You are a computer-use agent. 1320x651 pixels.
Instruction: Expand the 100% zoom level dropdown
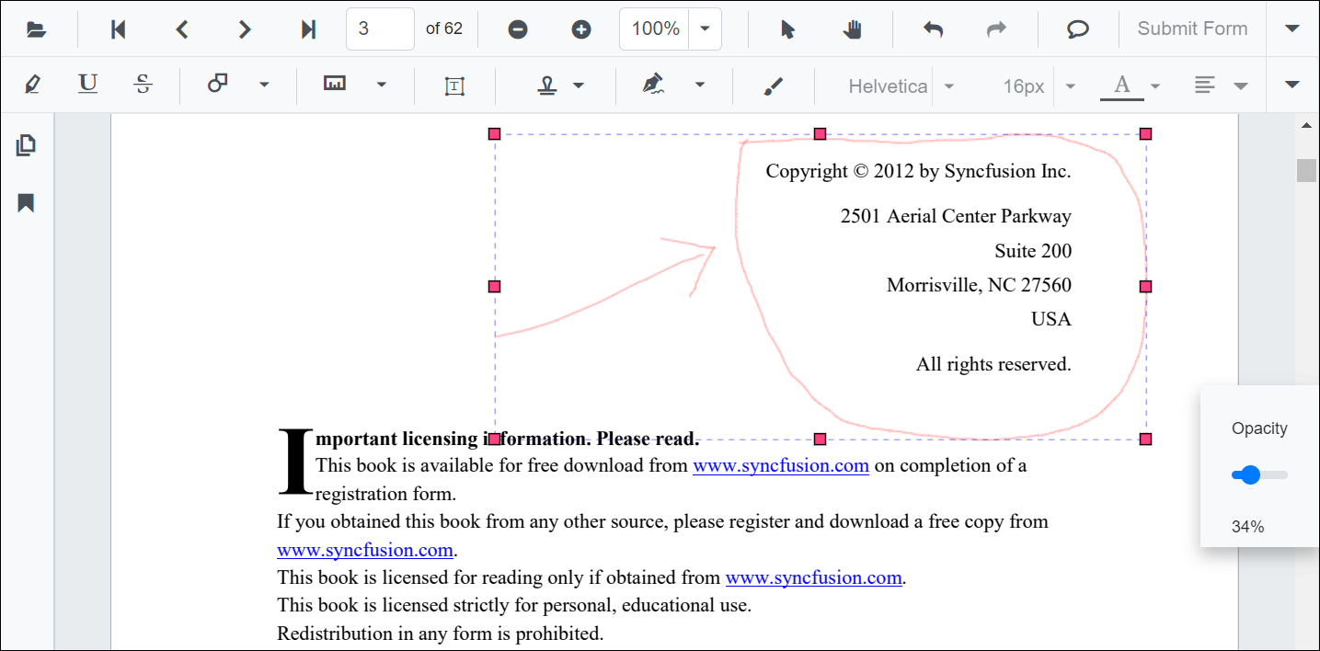[705, 29]
